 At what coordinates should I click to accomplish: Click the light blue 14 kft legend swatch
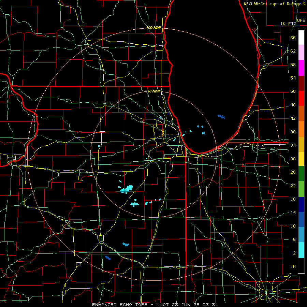click(x=301, y=234)
